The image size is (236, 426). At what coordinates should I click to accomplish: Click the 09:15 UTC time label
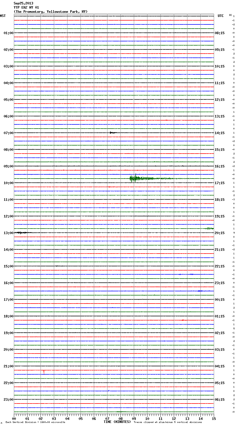(220, 50)
